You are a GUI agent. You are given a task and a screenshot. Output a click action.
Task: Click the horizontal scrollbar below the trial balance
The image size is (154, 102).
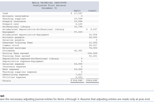(50, 84)
